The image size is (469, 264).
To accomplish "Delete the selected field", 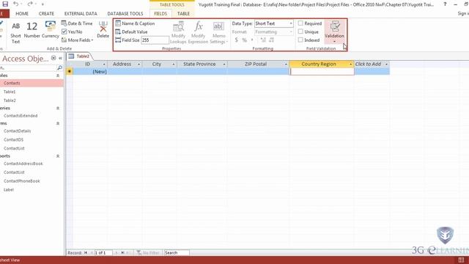I will coord(103,29).
